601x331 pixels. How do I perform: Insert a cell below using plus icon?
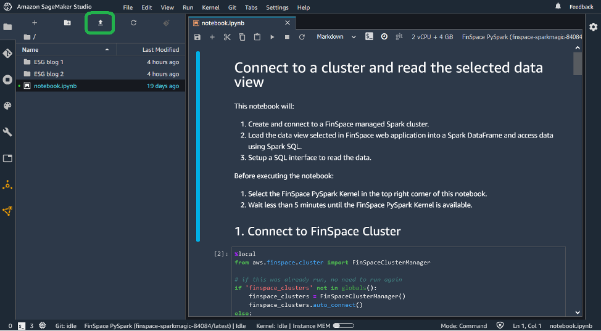(212, 37)
